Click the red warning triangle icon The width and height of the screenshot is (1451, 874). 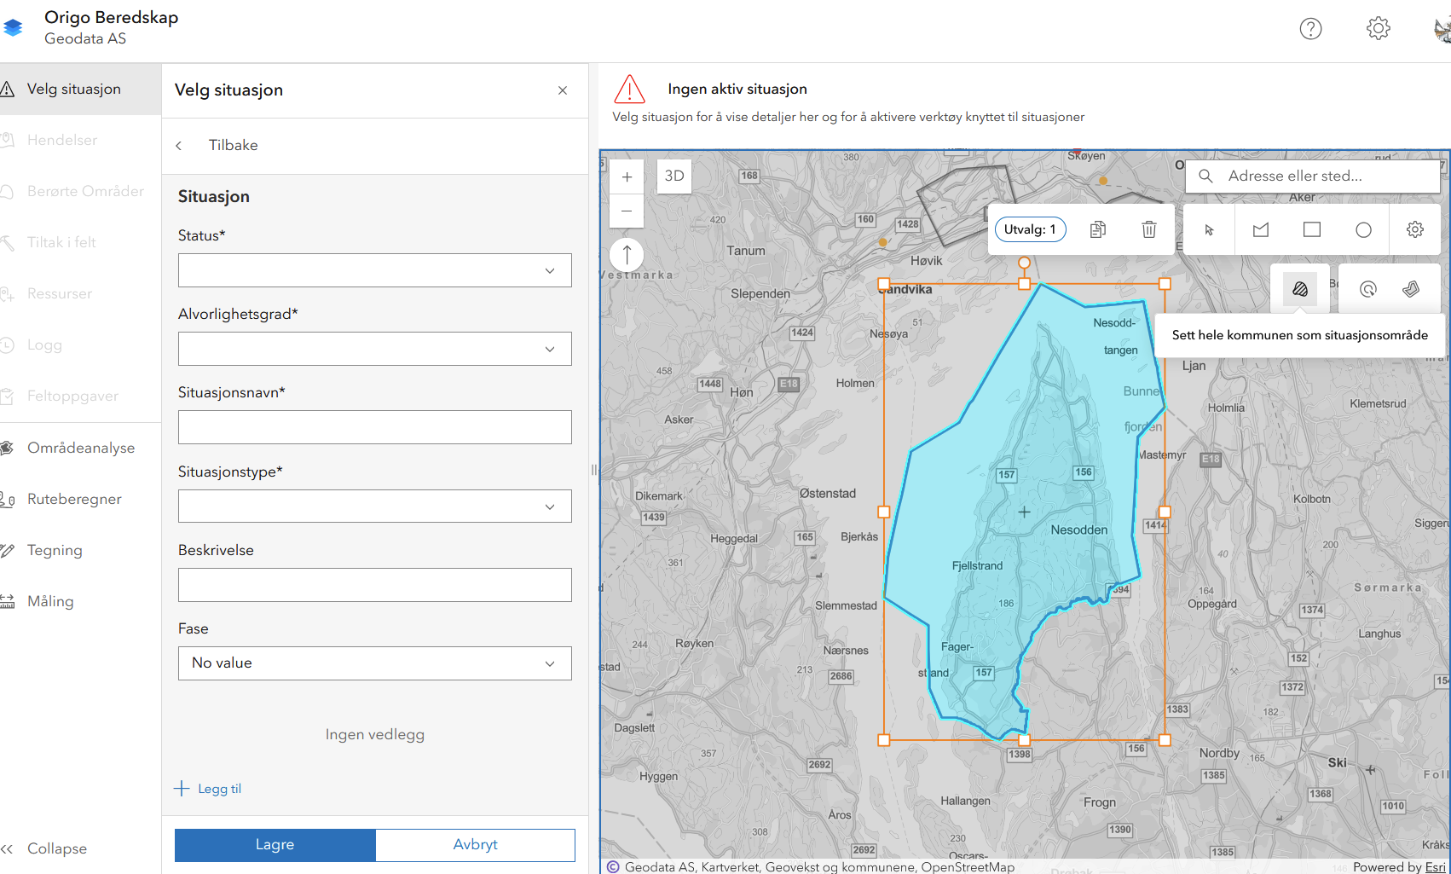coord(630,89)
